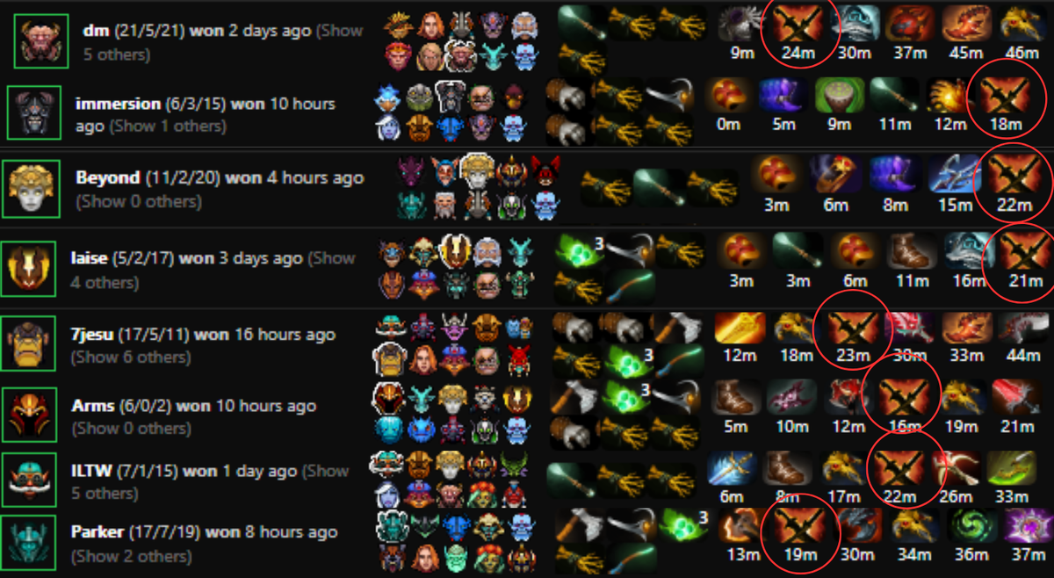
Task: Expand "Show 6 others" under 7jesu
Action: click(130, 357)
